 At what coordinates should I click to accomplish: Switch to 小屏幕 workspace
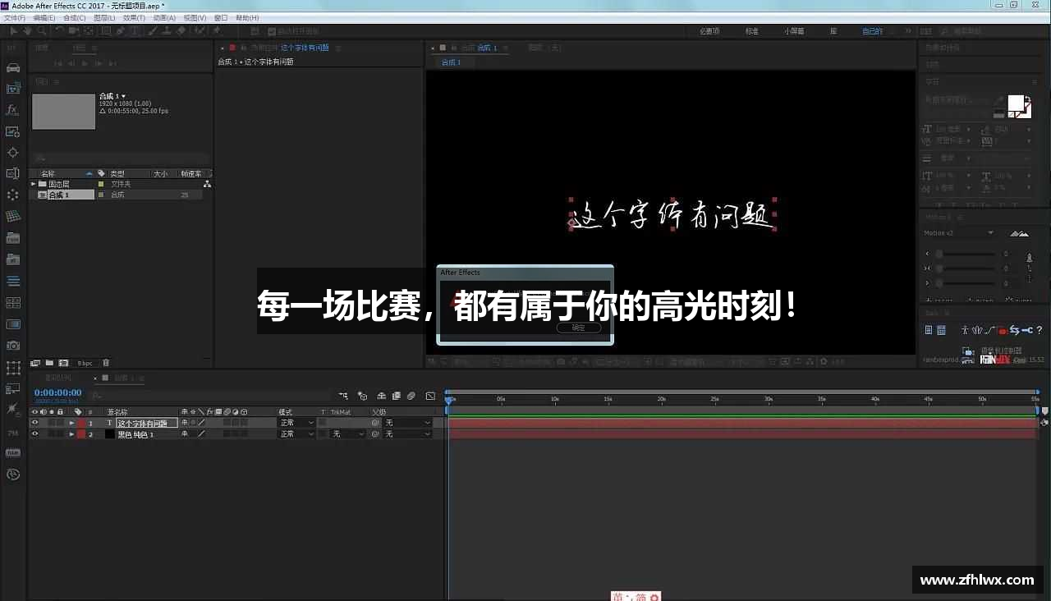(x=794, y=31)
